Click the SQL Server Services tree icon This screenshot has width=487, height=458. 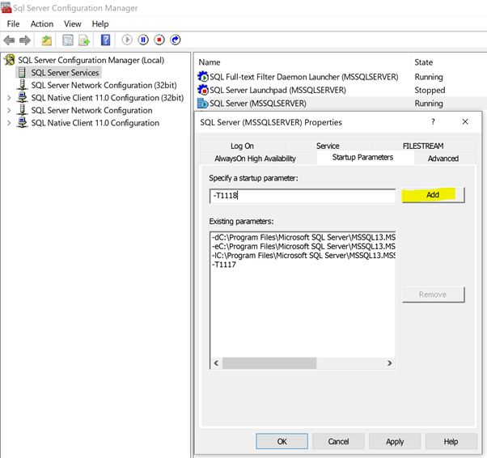pyautogui.click(x=22, y=72)
